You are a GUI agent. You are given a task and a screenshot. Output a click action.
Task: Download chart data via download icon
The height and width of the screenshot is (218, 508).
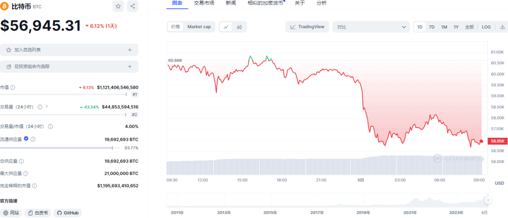502,27
